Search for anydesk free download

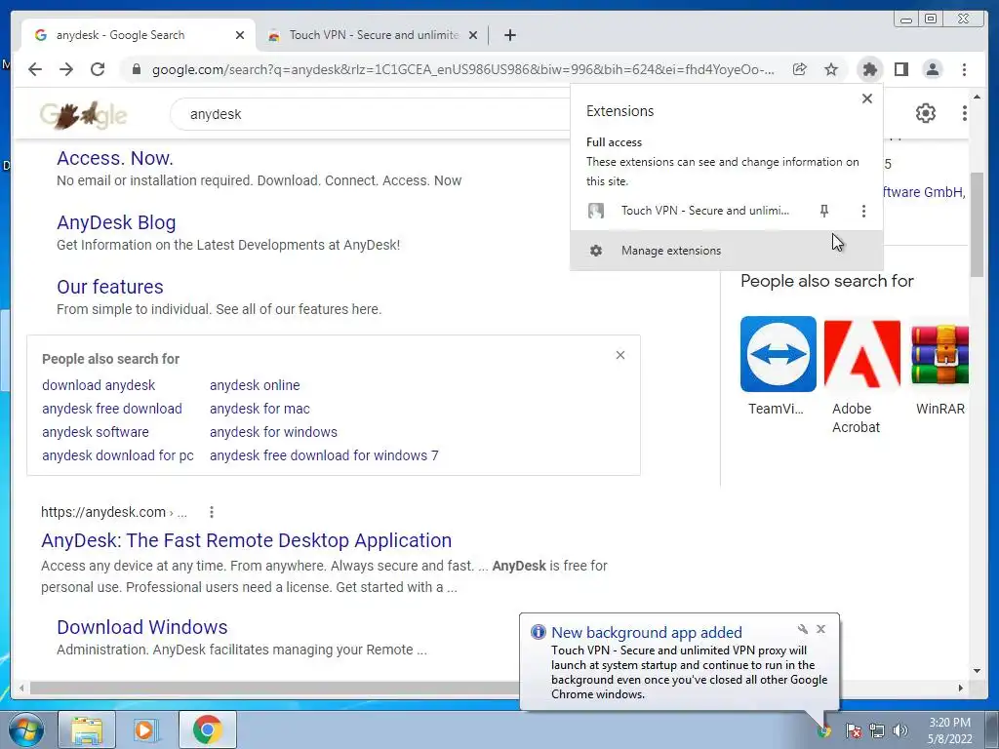pyautogui.click(x=112, y=409)
